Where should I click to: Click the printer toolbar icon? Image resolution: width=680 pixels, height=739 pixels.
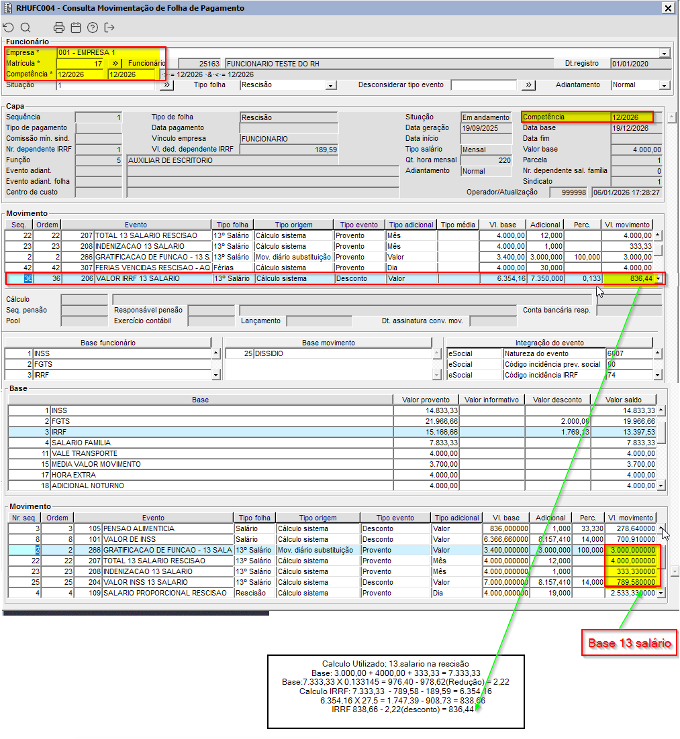pyautogui.click(x=59, y=27)
